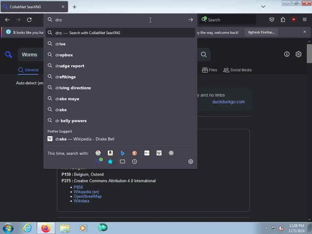The height and width of the screenshot is (234, 312).
Task: Search history via clock icon
Action: [x=134, y=161]
